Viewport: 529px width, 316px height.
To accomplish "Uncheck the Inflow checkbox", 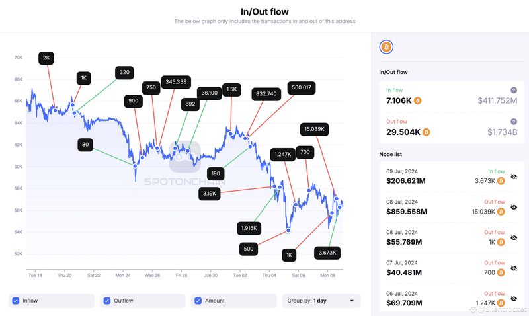I will 15,301.
